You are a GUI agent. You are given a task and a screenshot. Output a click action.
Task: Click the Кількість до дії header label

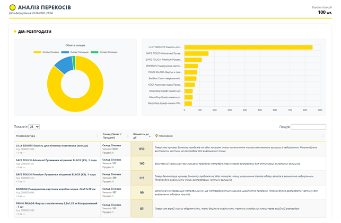click(141, 136)
